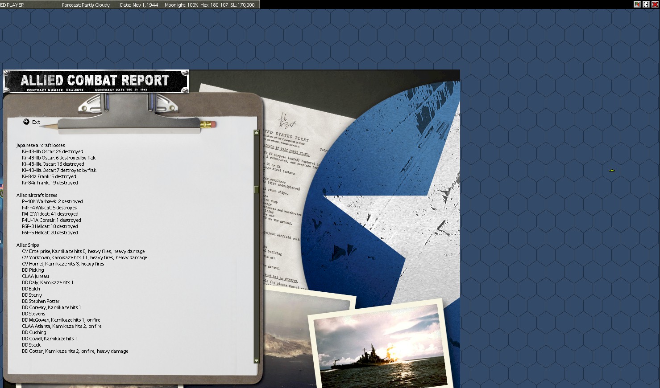The width and height of the screenshot is (660, 388).
Task: Click the "DD Cotten, Kamikaze hits 2" line
Action: click(75, 351)
